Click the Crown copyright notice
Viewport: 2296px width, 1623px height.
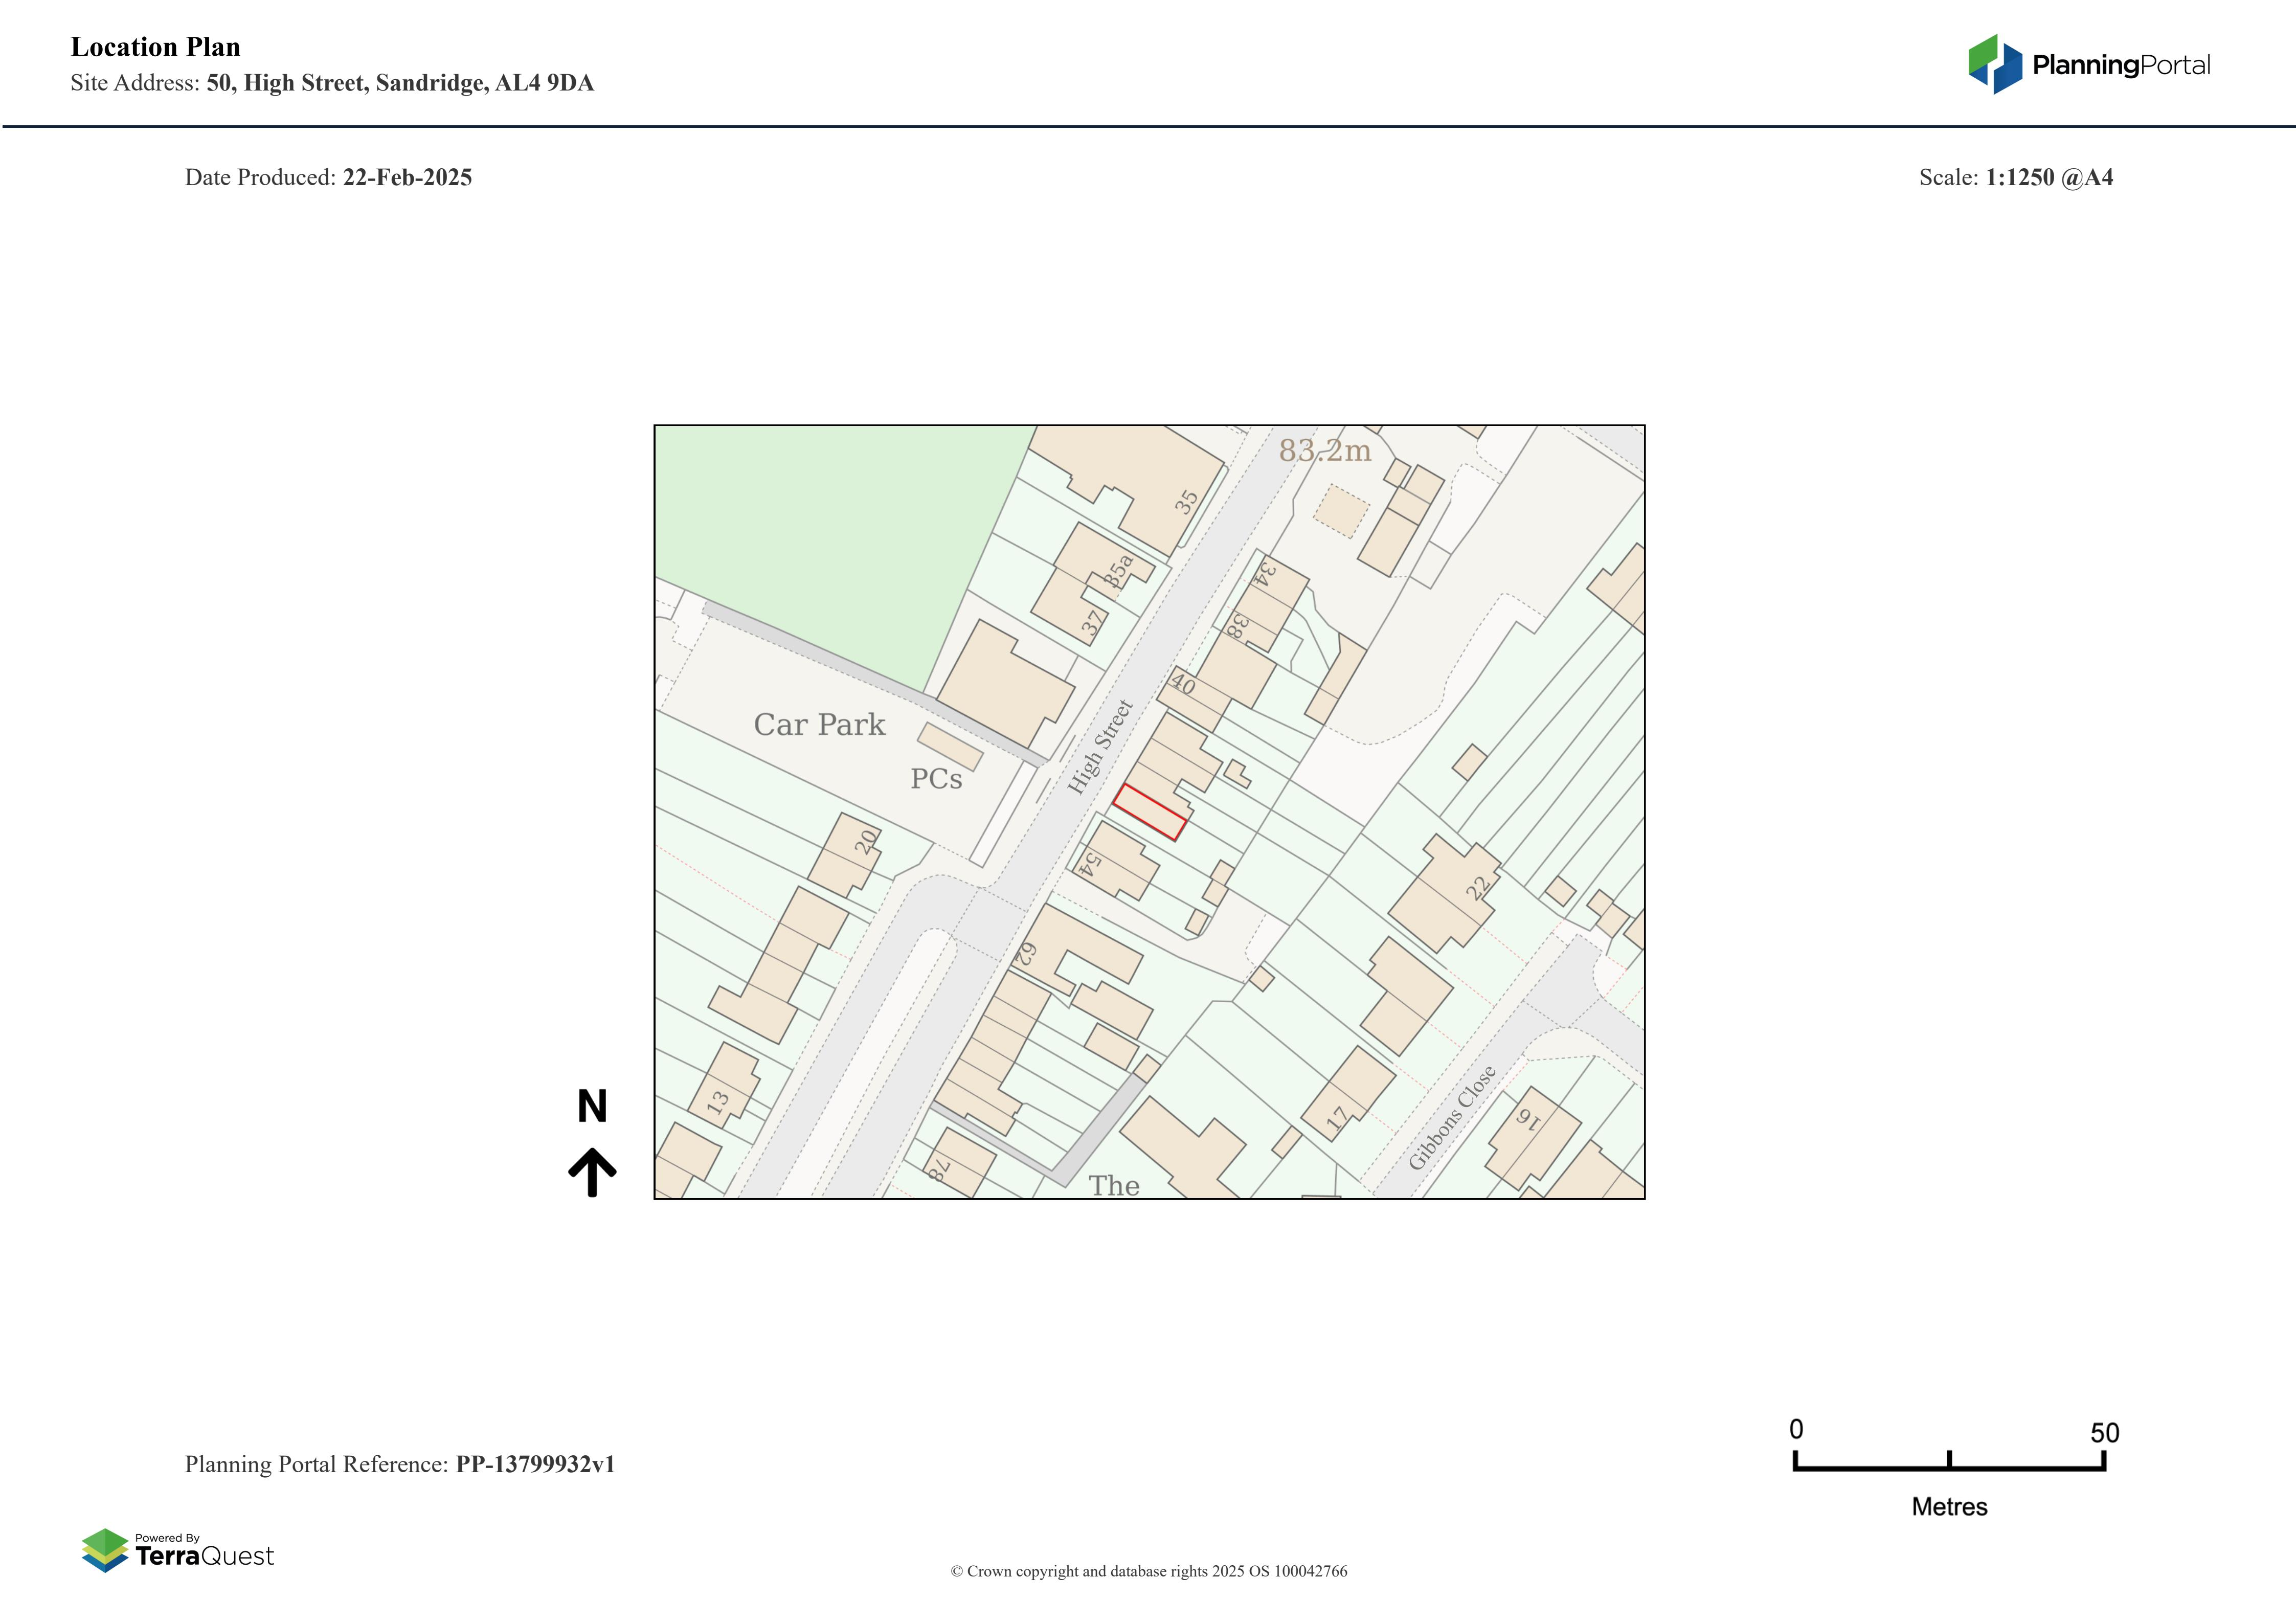(1148, 1571)
